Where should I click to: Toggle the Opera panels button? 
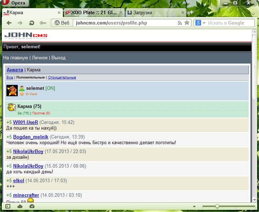pyautogui.click(x=8, y=206)
